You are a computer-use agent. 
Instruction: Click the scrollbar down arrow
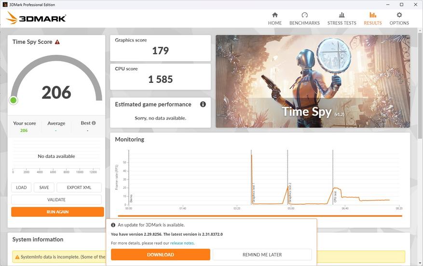pos(420,263)
